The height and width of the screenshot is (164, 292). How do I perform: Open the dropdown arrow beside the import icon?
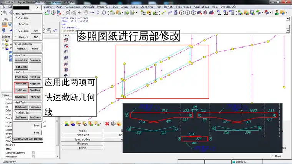tap(122, 13)
